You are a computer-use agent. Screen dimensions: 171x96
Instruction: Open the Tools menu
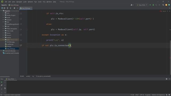[x=40, y=2]
